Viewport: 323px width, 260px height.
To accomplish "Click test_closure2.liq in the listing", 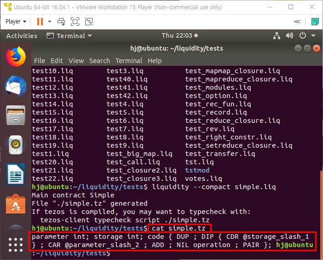I will 141,170.
